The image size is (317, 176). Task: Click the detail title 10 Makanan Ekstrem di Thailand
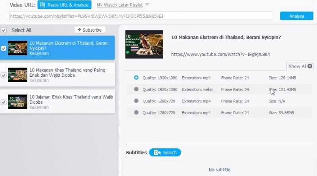coord(226,37)
